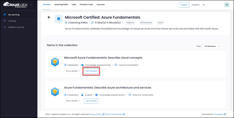Click the English language button

pyautogui.click(x=184, y=5)
